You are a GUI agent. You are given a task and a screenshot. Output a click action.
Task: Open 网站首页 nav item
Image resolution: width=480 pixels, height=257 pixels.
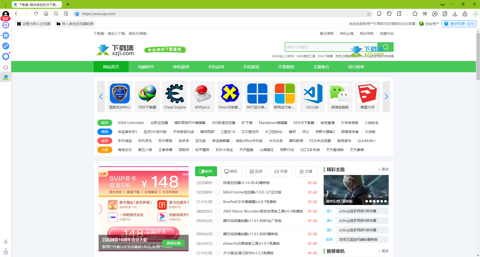111,67
